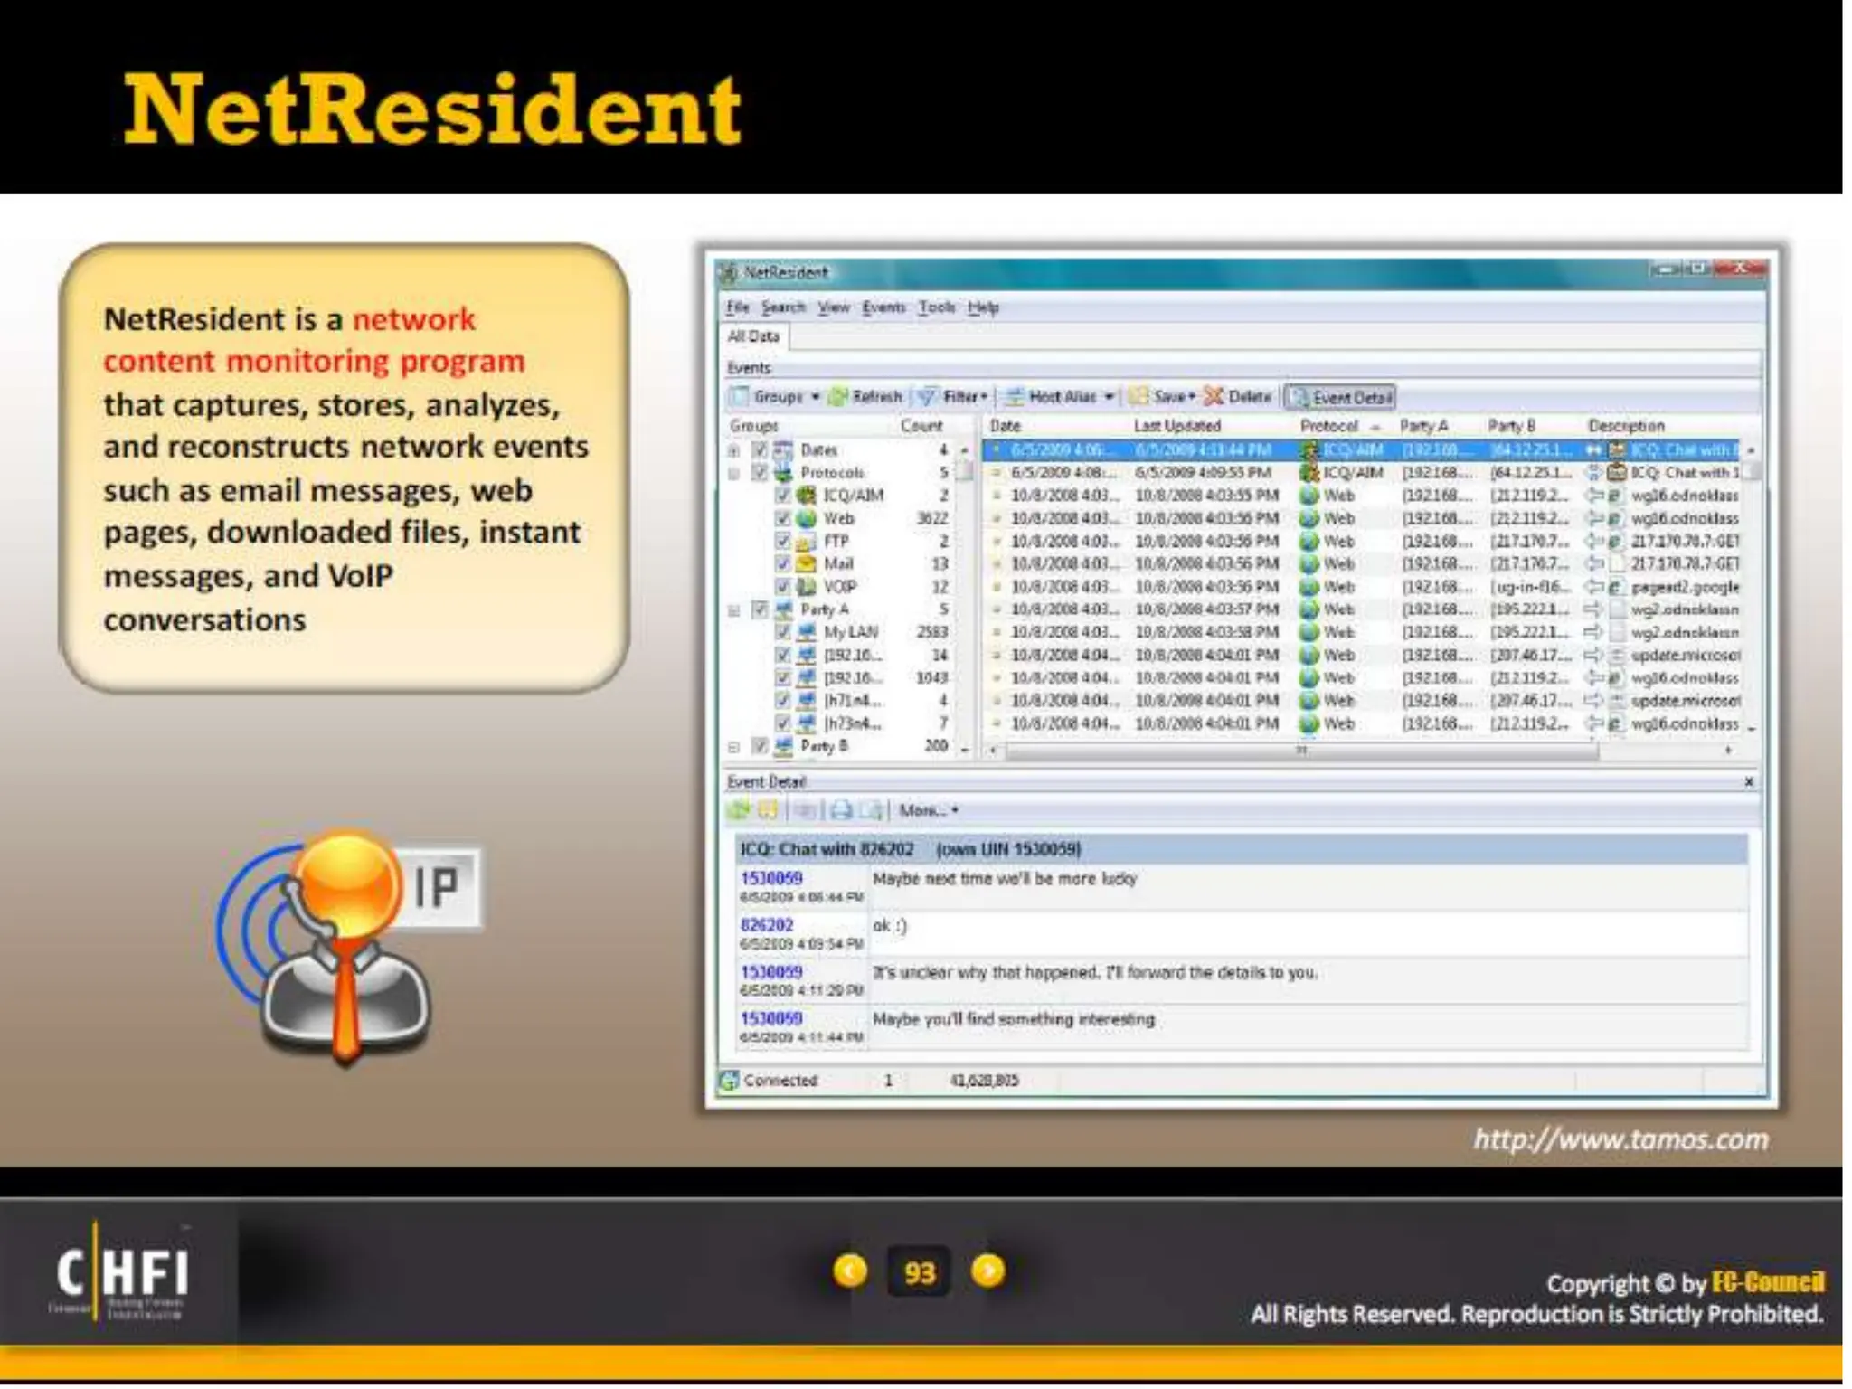
Task: Open the More... dropdown in Event Detail
Action: [x=928, y=810]
